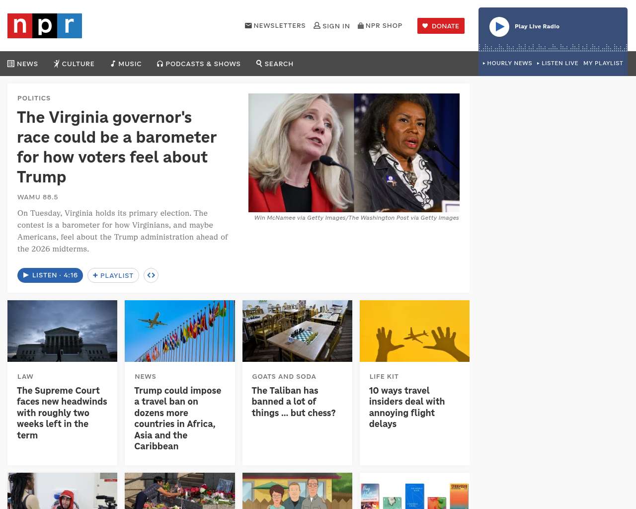Screen dimensions: 636x509
Task: Open the Culture menu
Action: (x=74, y=64)
